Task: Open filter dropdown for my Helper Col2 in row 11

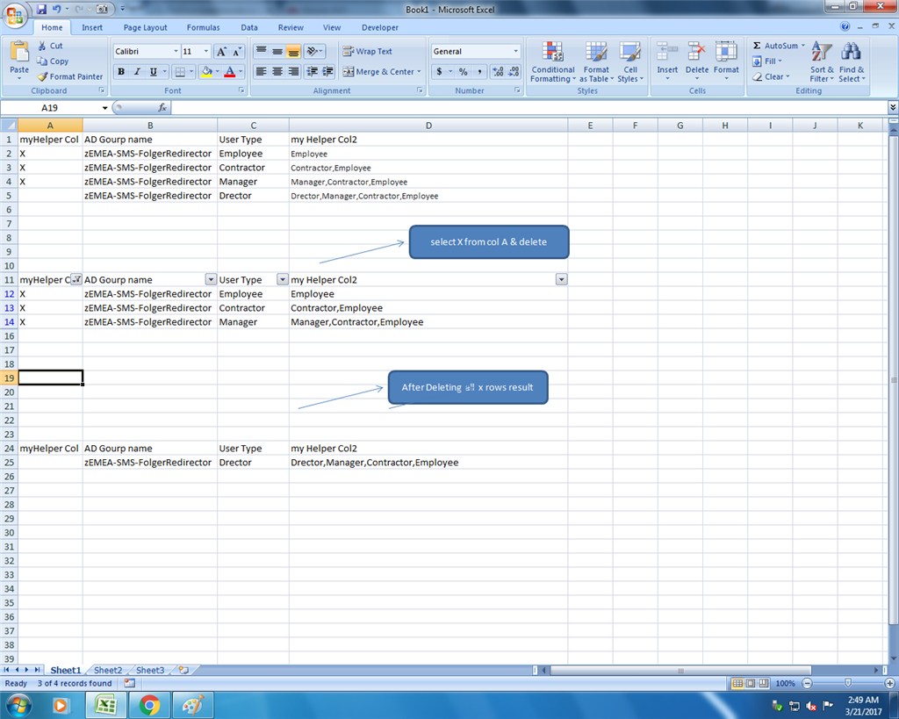Action: (561, 279)
